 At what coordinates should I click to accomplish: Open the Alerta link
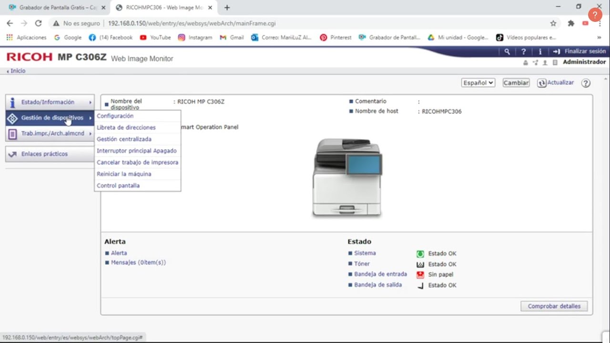[x=119, y=253]
